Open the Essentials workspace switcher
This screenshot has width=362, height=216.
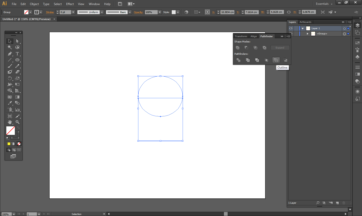324,4
